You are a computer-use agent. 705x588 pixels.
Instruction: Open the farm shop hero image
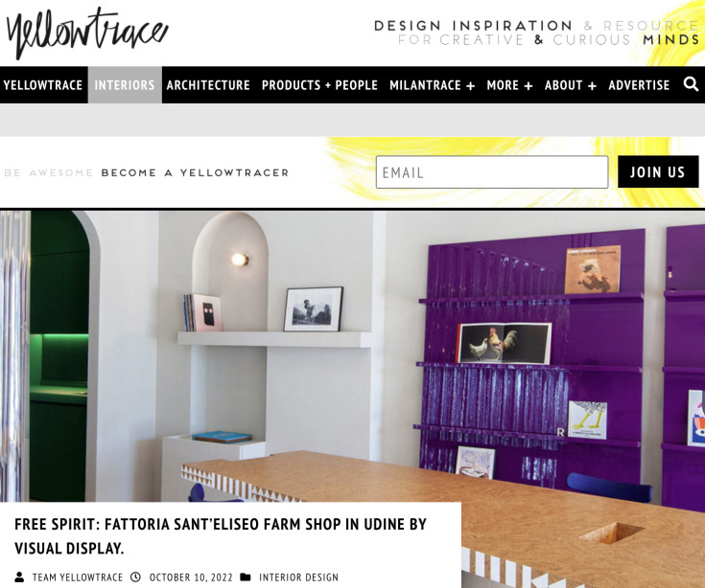coord(353,355)
